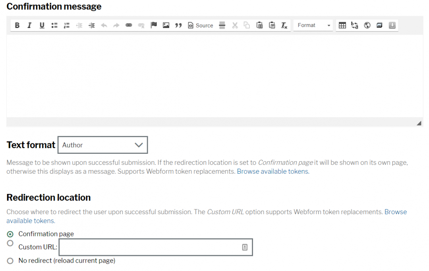The height and width of the screenshot is (271, 429).
Task: Select No redirect (reload current page)
Action: click(x=10, y=261)
